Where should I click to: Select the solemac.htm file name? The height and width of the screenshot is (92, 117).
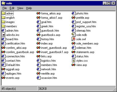[x=84, y=48]
